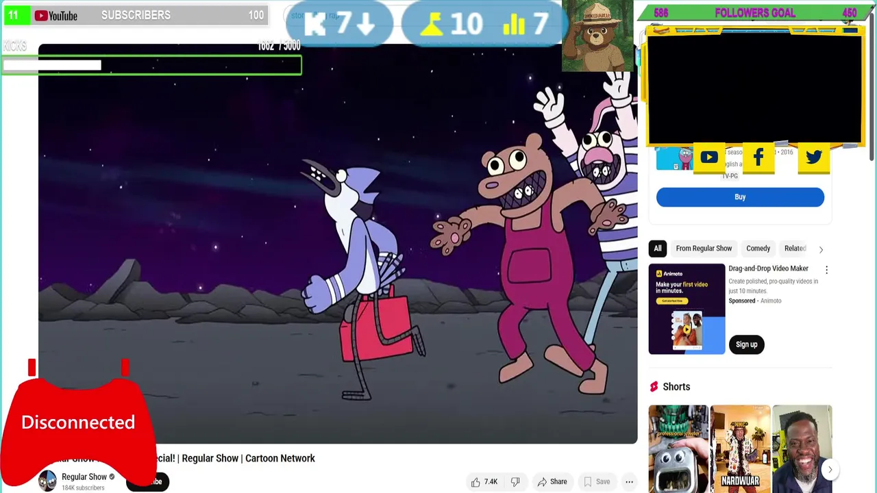
Task: Open the Regular Show channel avatar
Action: click(47, 481)
